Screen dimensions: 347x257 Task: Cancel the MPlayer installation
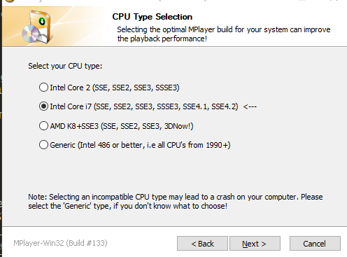pyautogui.click(x=315, y=244)
